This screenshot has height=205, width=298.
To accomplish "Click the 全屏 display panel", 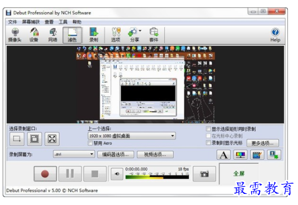I will [239, 173].
